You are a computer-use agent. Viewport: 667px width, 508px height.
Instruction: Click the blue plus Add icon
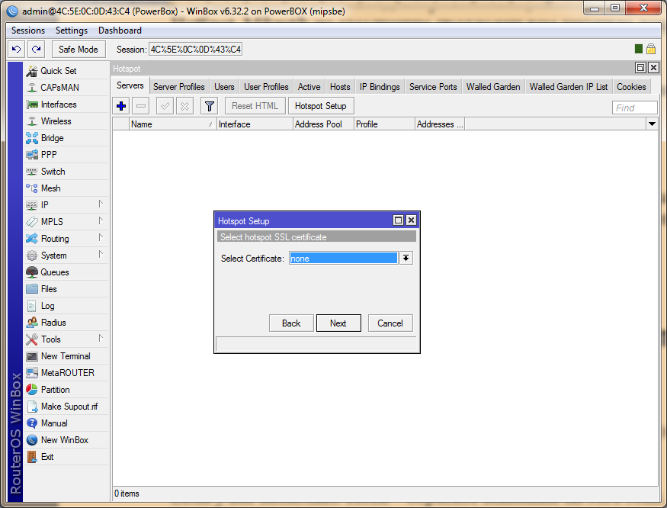pos(121,106)
